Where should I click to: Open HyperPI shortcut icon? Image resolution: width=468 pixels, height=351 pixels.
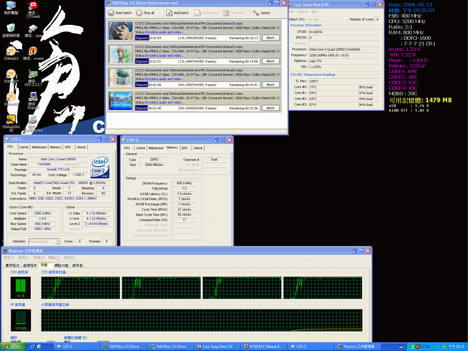(x=33, y=101)
